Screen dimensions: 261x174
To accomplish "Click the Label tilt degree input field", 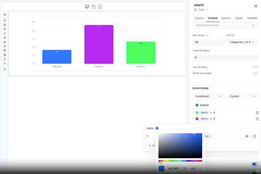I will [225, 57].
